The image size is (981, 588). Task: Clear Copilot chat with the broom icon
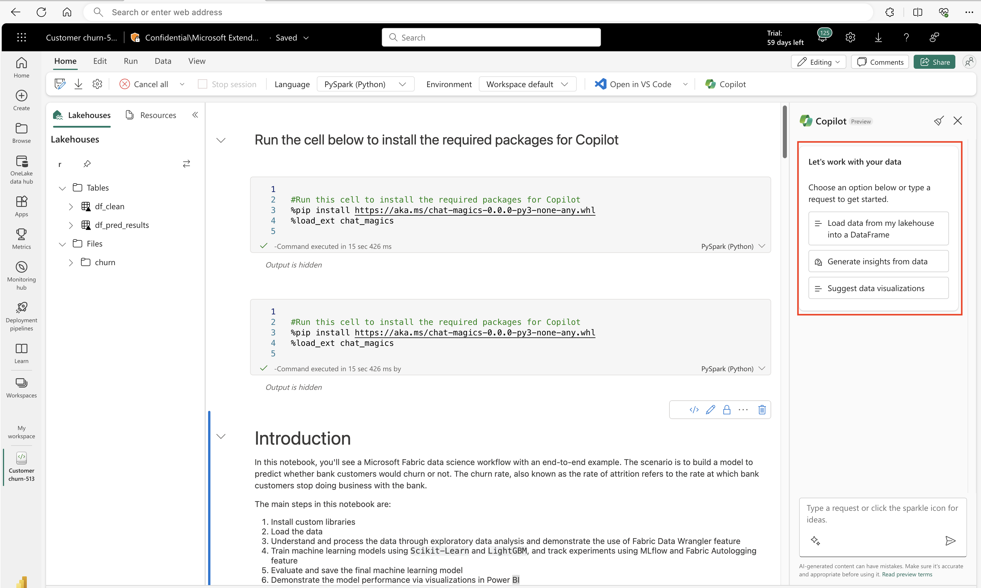pyautogui.click(x=939, y=121)
